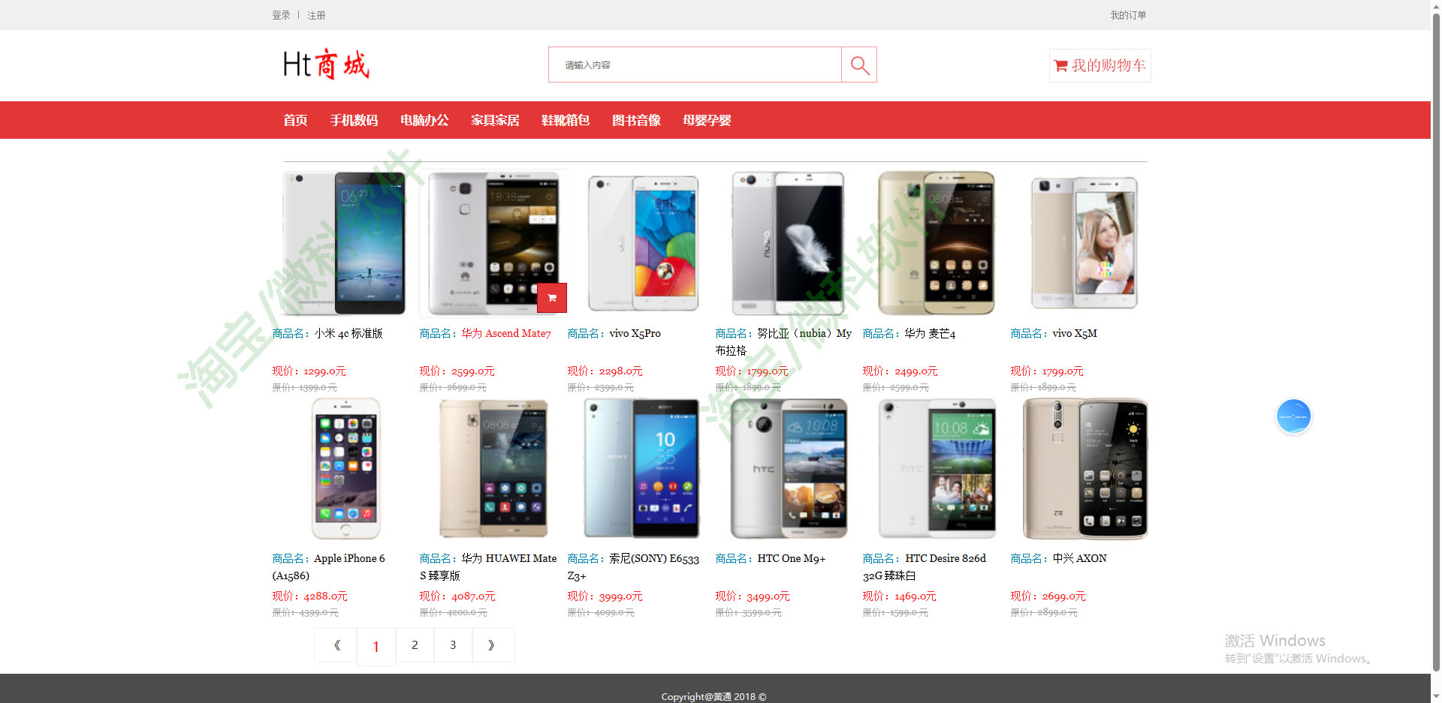
Task: Click the 努比亚 nubia product image
Action: 789,243
